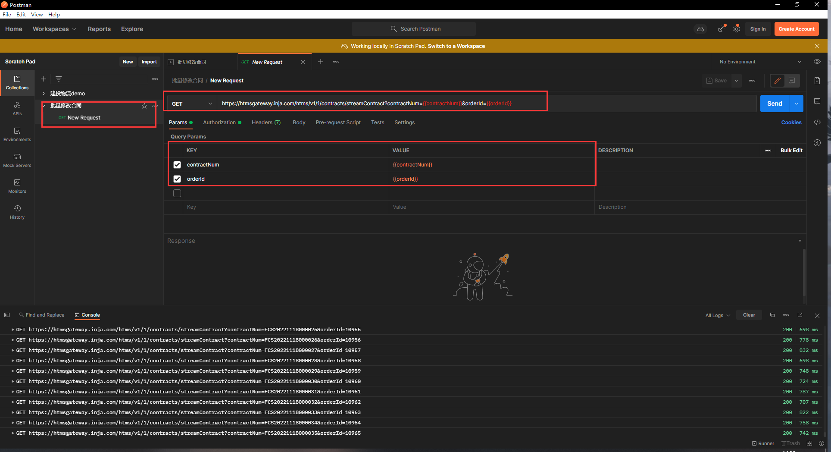This screenshot has height=452, width=831.
Task: Open Trash from the status bar
Action: [x=790, y=443]
